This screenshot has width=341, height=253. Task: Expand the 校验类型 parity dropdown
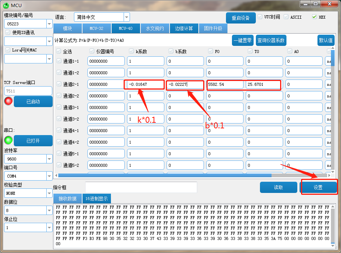click(x=49, y=193)
